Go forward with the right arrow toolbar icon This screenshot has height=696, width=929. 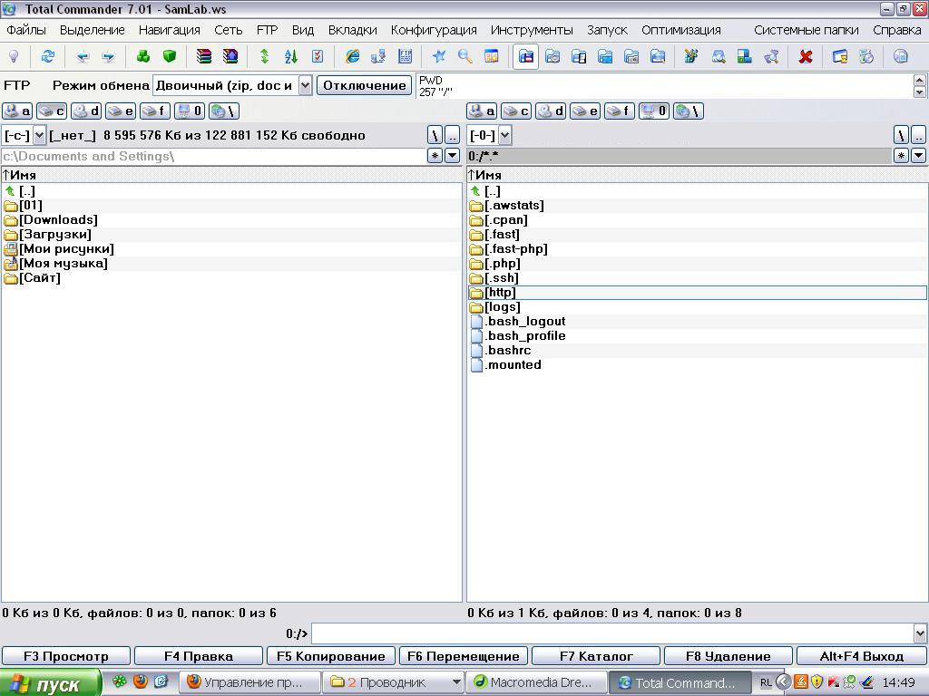point(109,56)
